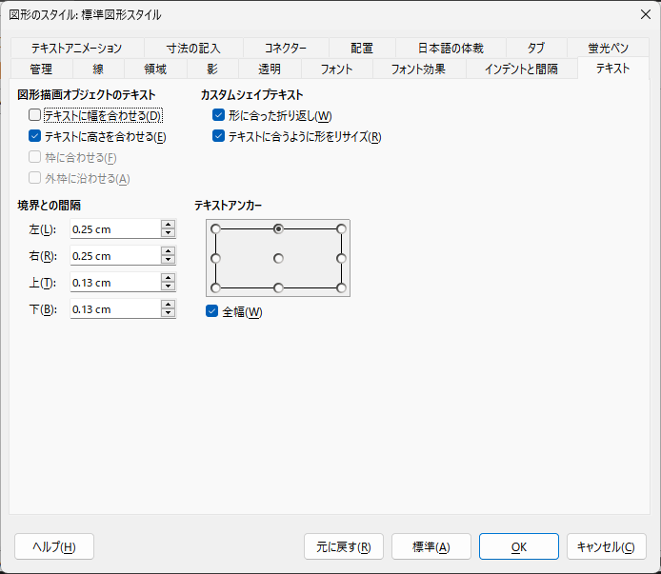Image resolution: width=661 pixels, height=574 pixels.
Task: Uncheck テキストに高さを合わせる option
Action: [x=35, y=137]
